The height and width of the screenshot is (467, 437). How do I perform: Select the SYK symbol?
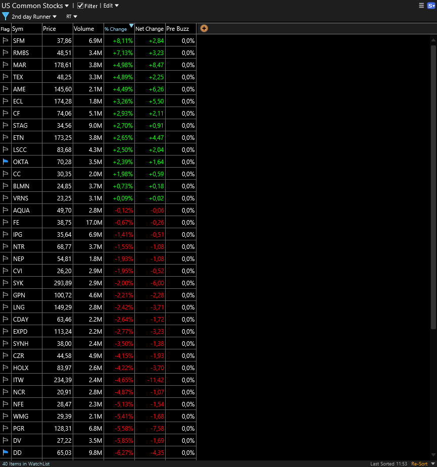[18, 283]
